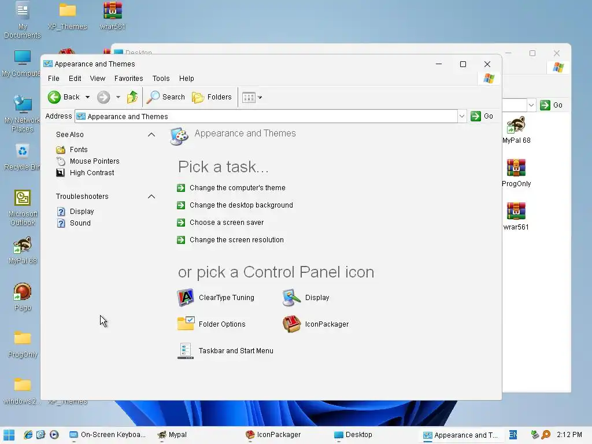
Task: Click the clock showing 2:12 PM
Action: coord(569,435)
